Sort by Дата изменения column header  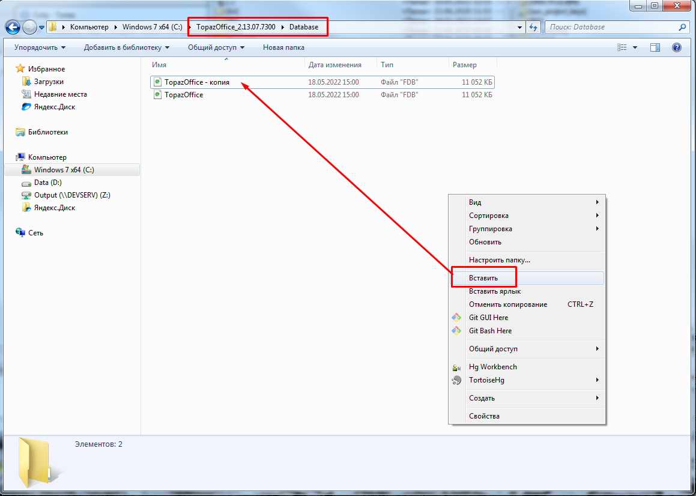[341, 65]
